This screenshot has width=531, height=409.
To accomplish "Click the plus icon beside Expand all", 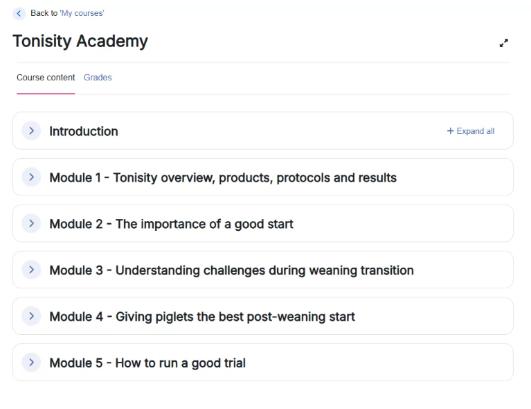I will [450, 131].
